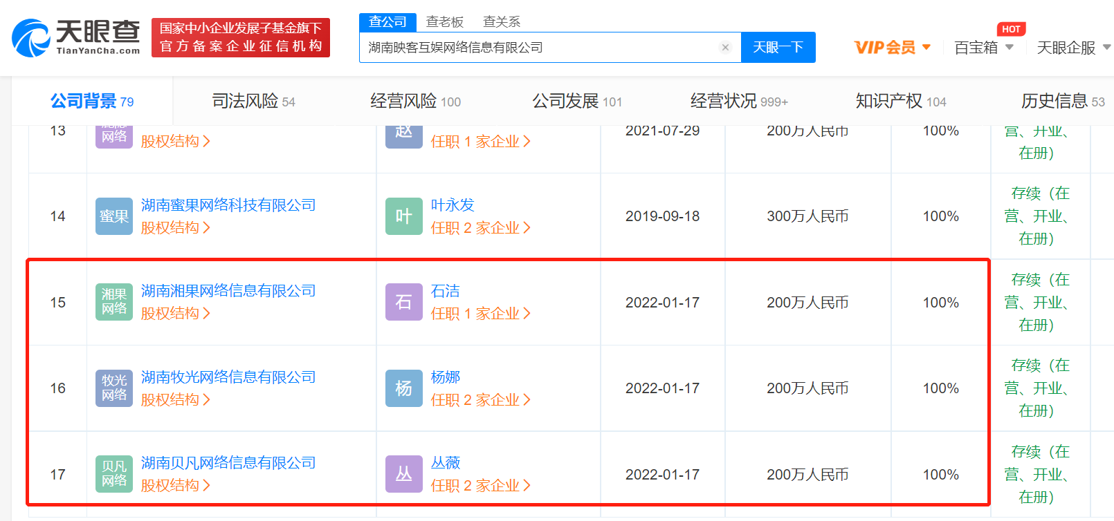This screenshot has height=521, width=1114.
Task: Switch to the 查关系 search tab
Action: coord(502,22)
